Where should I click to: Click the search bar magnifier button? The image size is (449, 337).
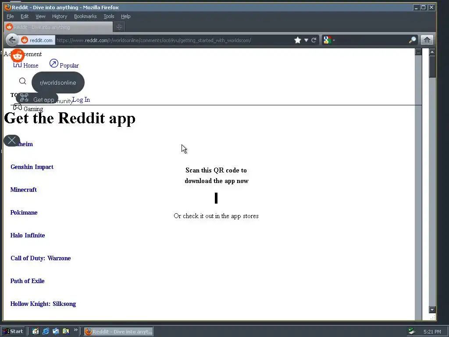point(412,40)
